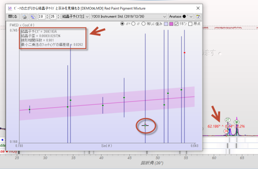Enable the 原点 checkbox
The height and width of the screenshot is (169, 258).
tap(190, 24)
